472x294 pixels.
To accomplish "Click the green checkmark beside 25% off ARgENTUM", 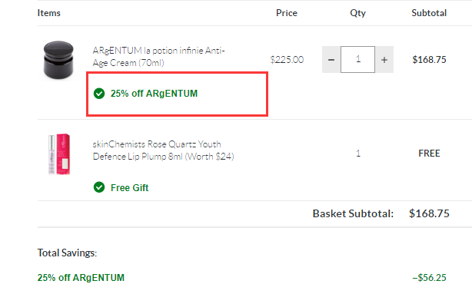I will pyautogui.click(x=99, y=94).
